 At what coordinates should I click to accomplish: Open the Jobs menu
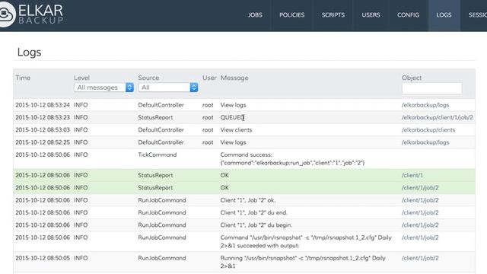coord(255,15)
